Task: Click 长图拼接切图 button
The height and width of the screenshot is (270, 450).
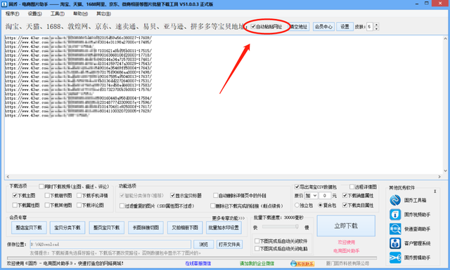Action: [x=146, y=228]
